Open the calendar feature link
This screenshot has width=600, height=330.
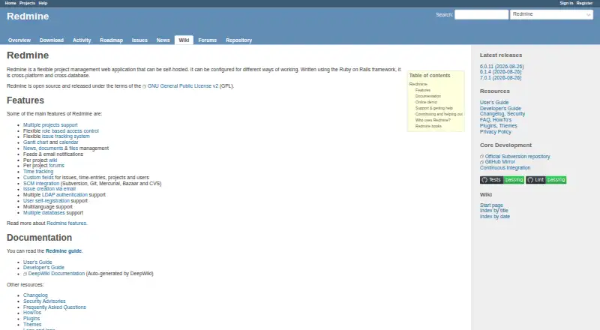click(x=68, y=142)
